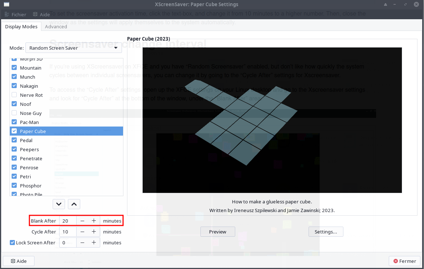424x269 pixels.
Task: Click the up arrow reorder button
Action: tap(74, 204)
